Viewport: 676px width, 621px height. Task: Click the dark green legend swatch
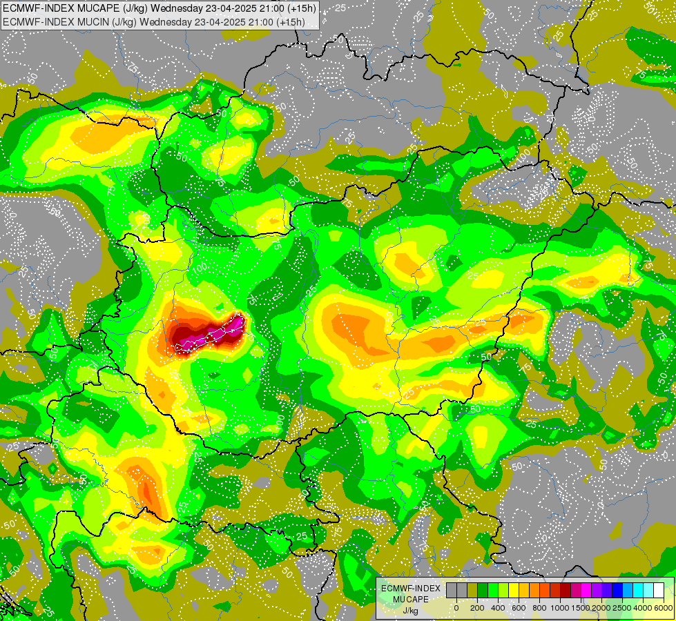pos(483,590)
